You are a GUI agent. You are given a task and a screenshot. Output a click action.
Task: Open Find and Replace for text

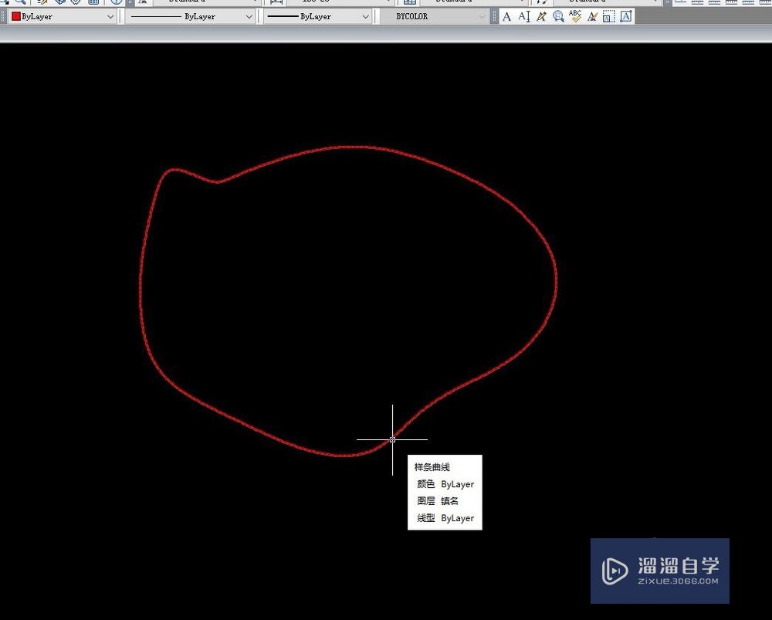point(558,16)
